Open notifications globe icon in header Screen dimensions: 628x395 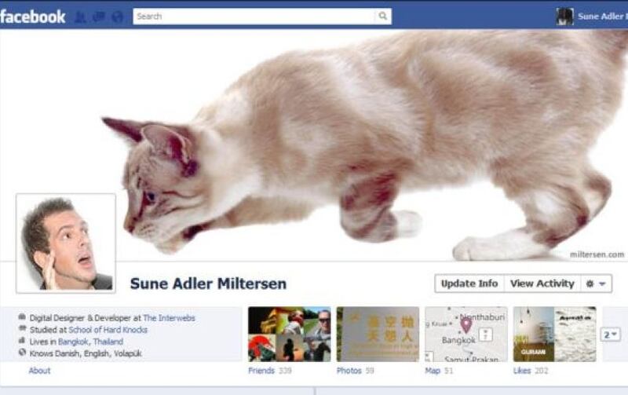(x=117, y=16)
